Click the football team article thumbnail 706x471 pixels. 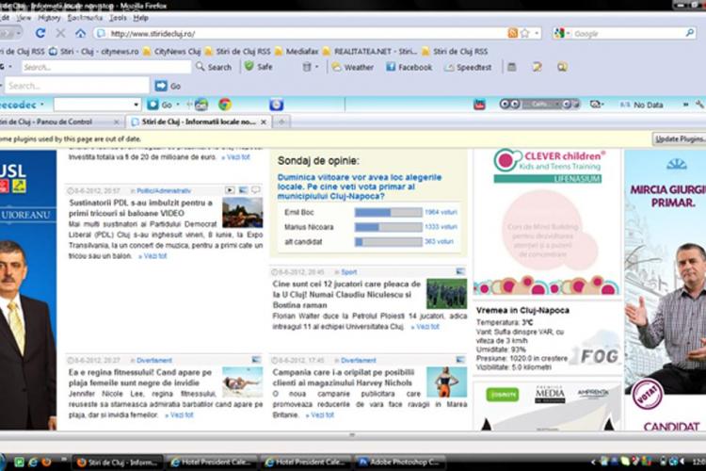(x=446, y=294)
